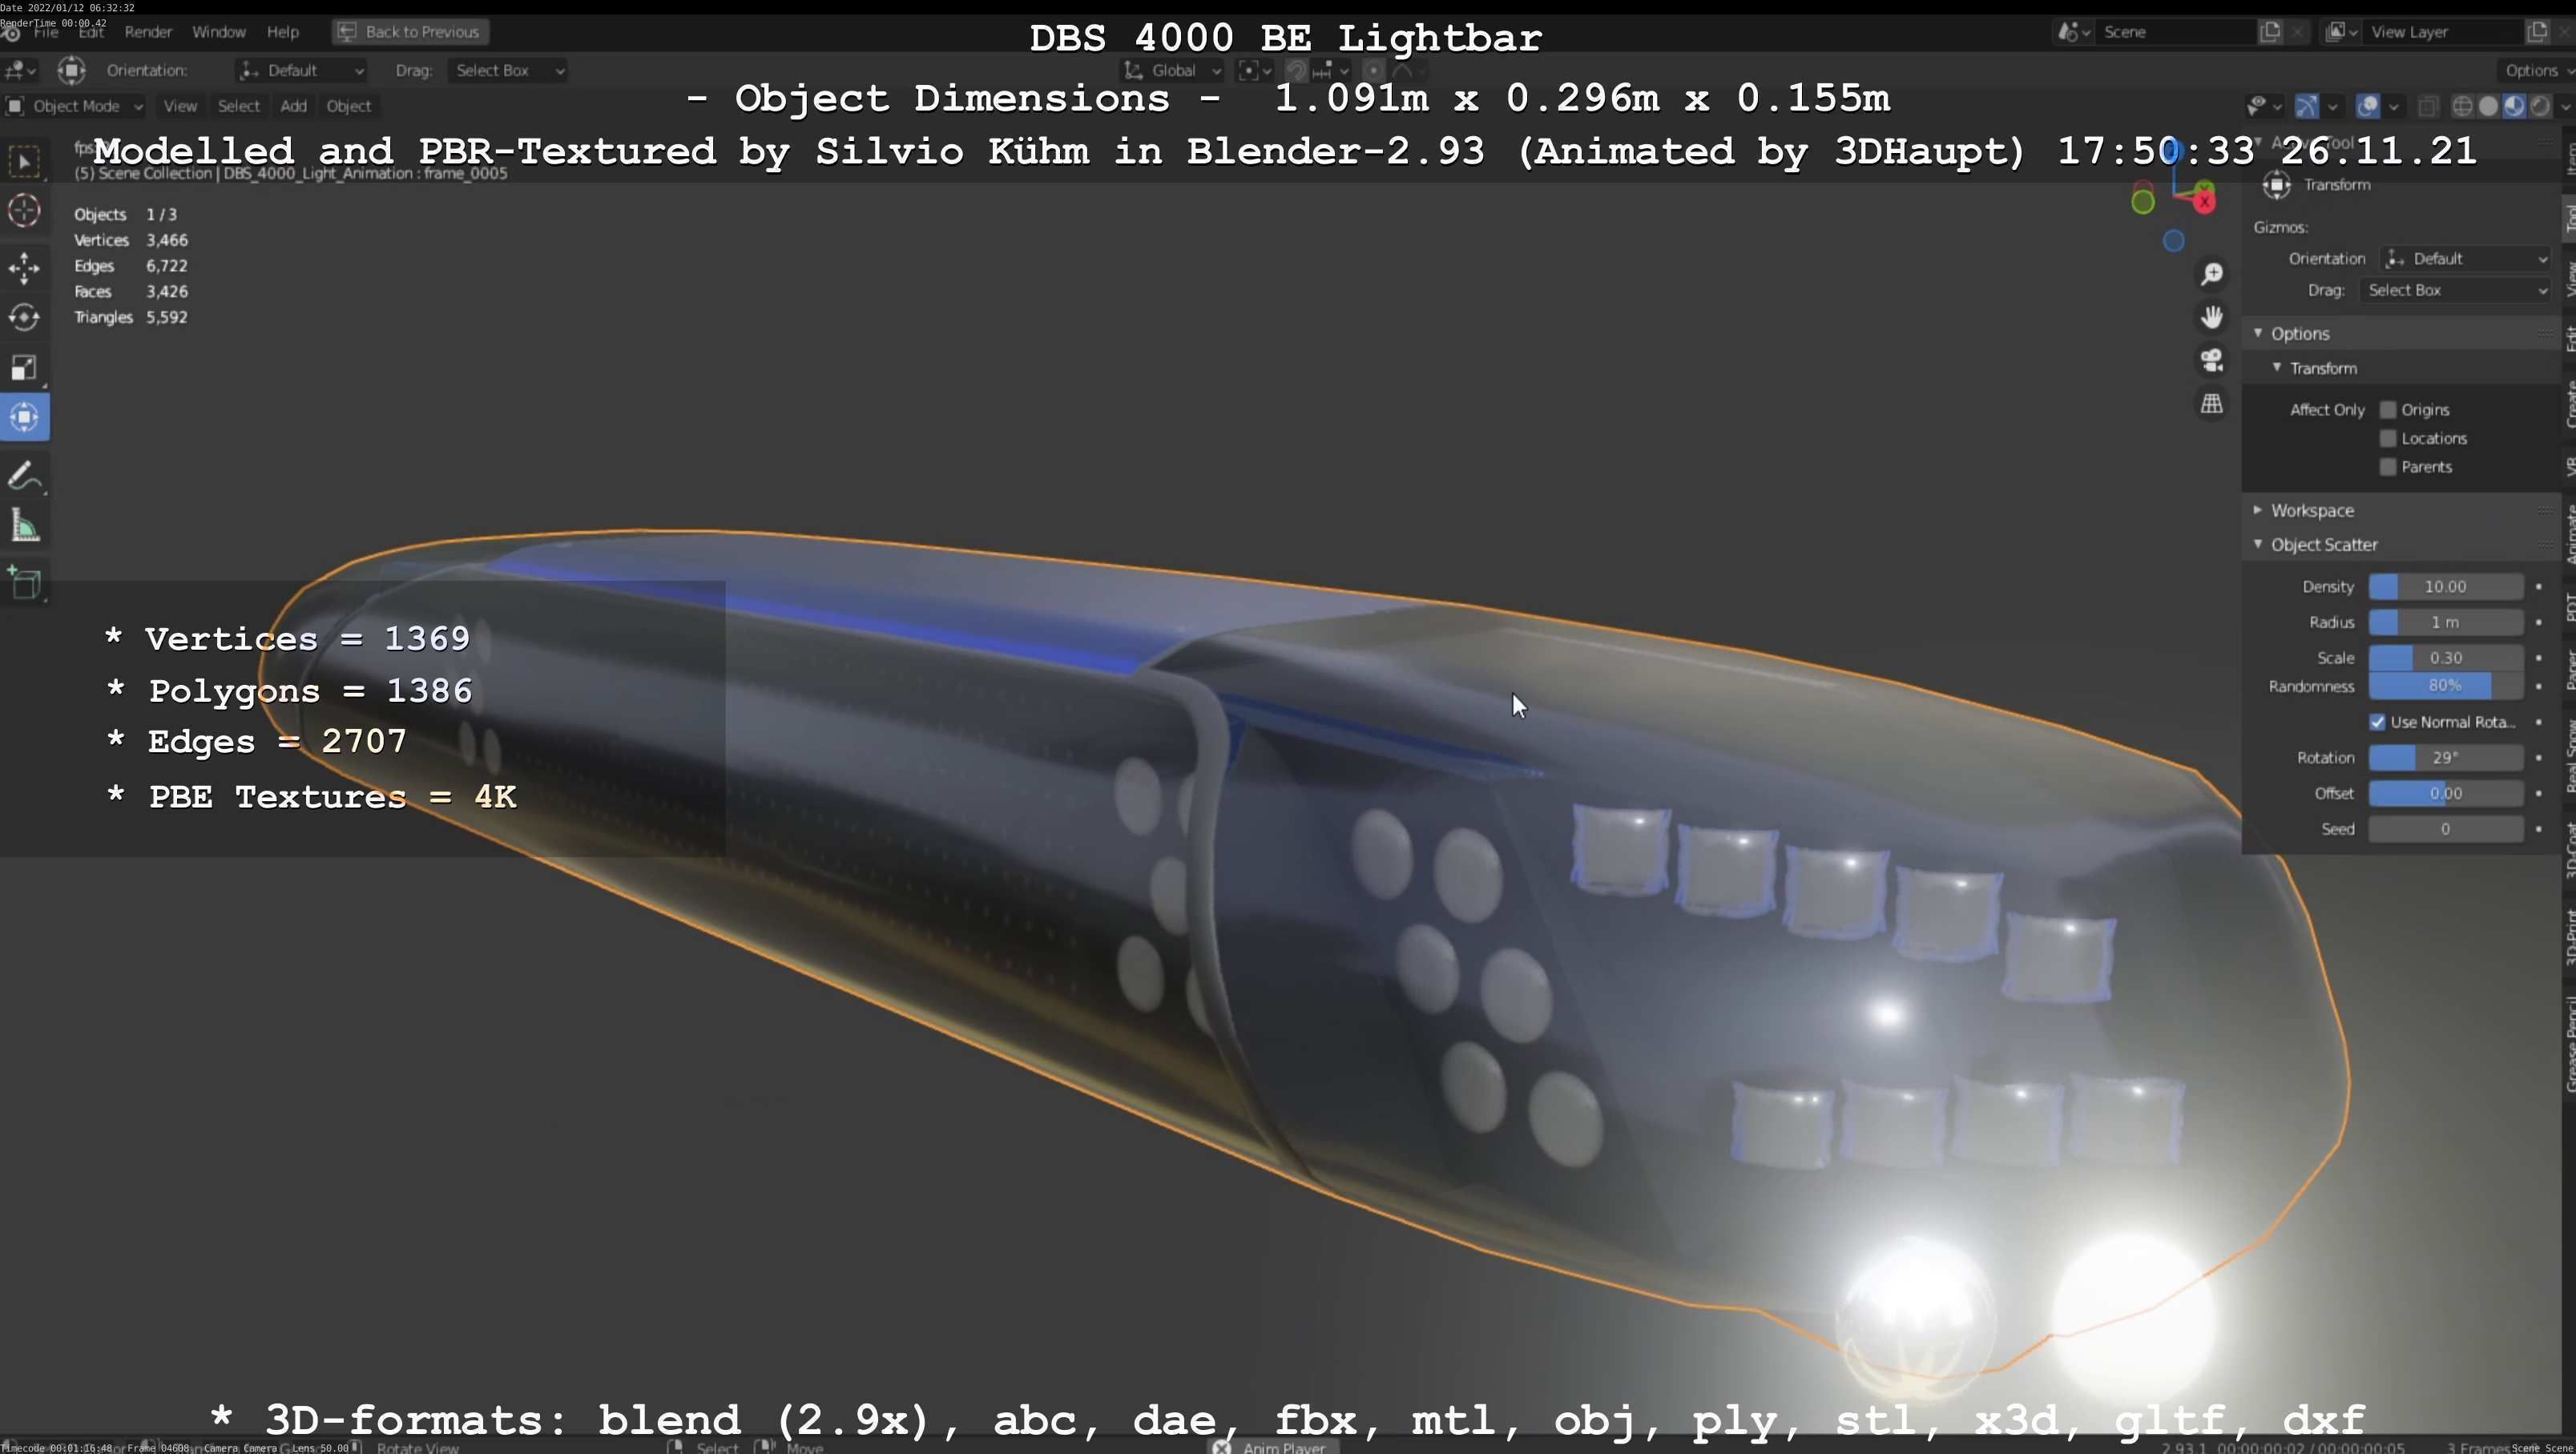The width and height of the screenshot is (2576, 1454).
Task: Toggle snapping magnet in header
Action: [1296, 70]
